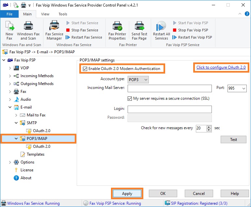This screenshot has height=207, width=251.
Task: Select Templates in the tree
Action: 36,154
